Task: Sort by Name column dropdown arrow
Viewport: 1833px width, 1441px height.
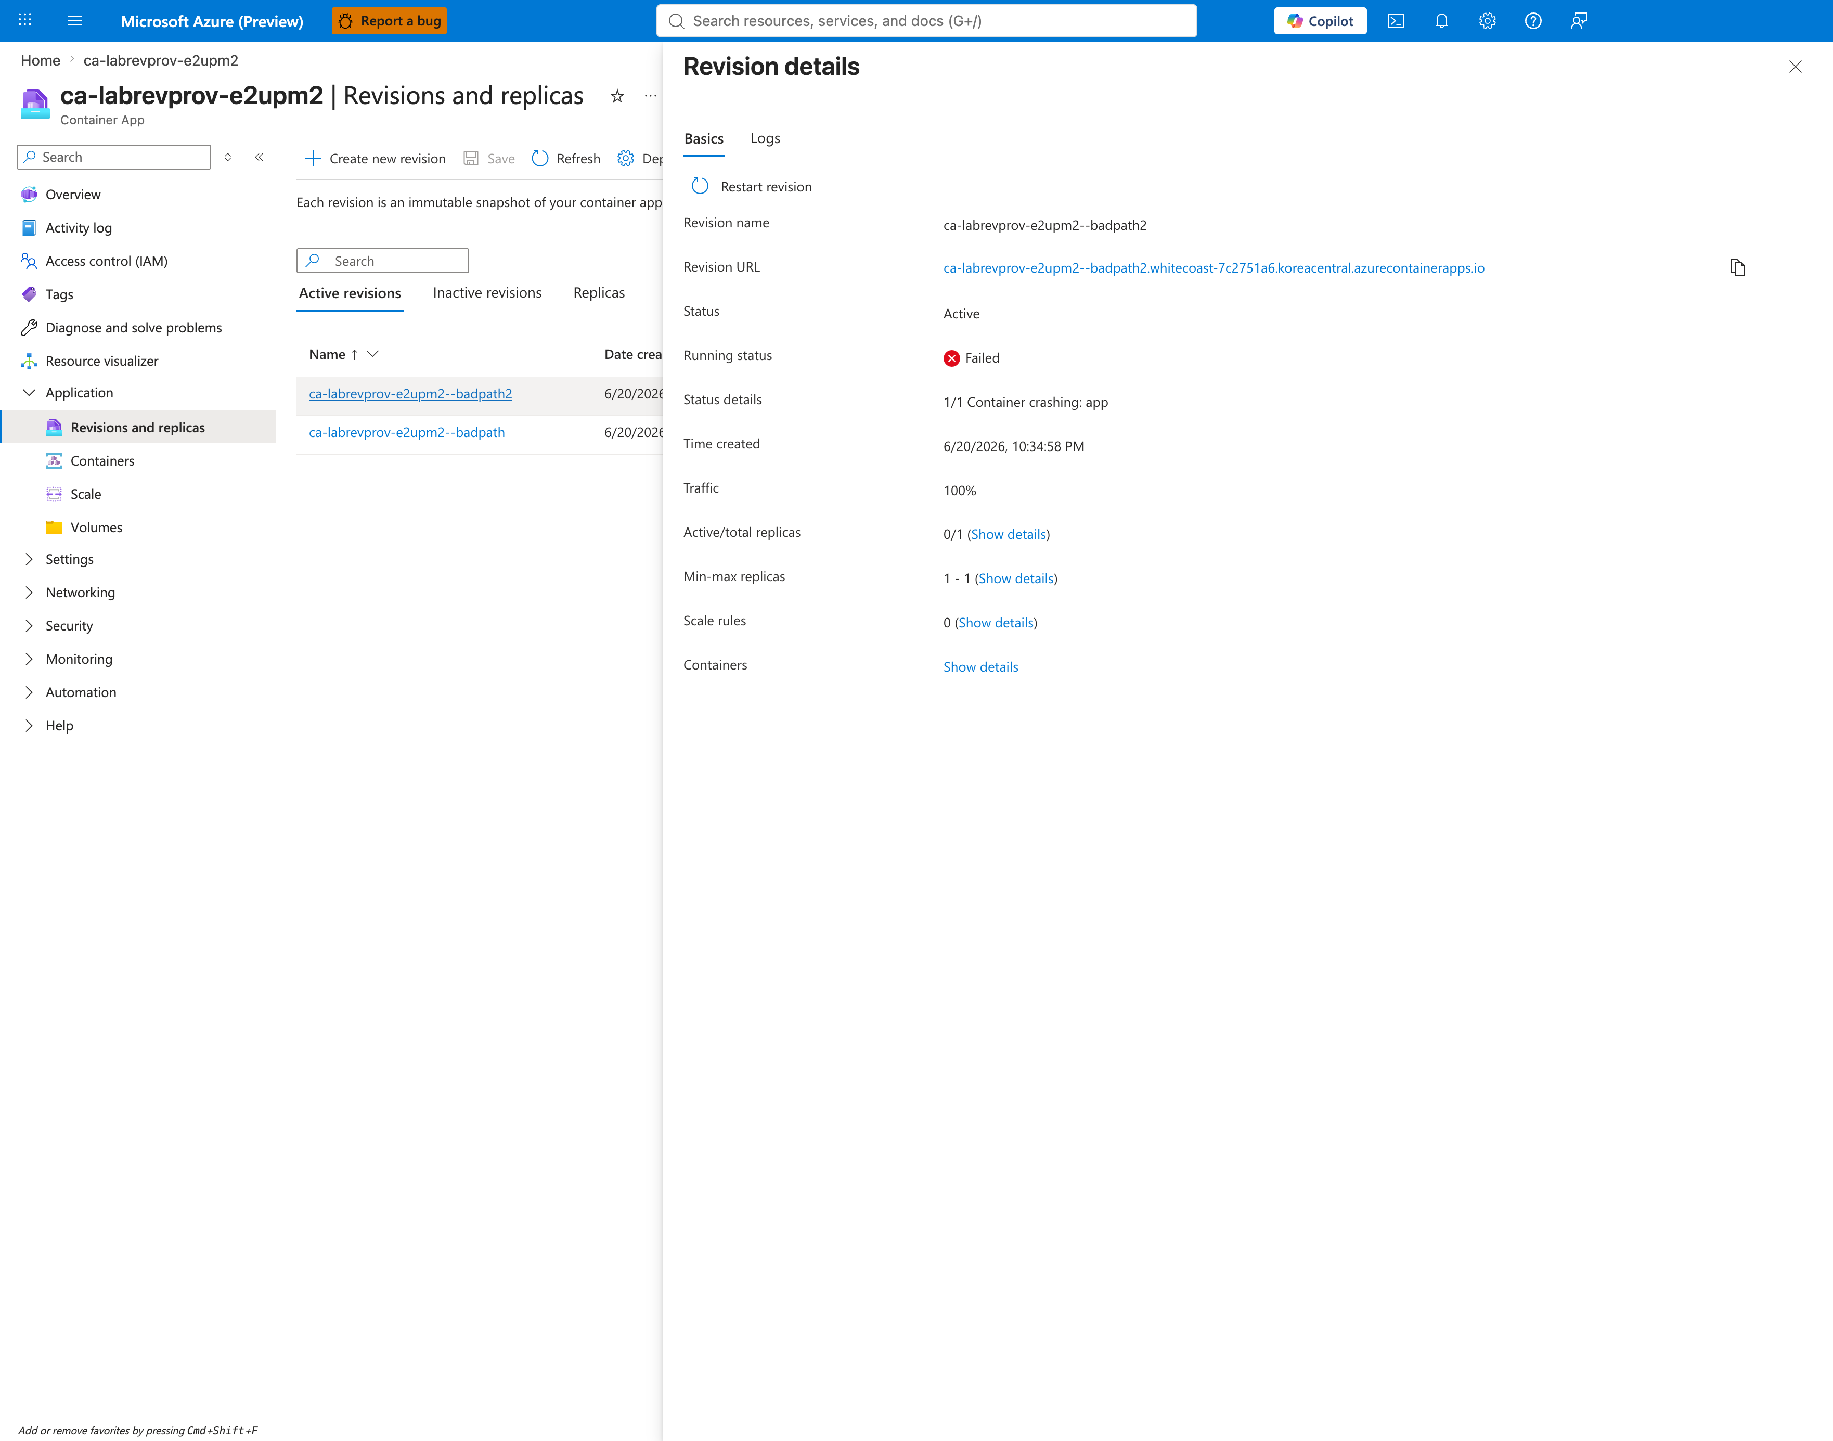Action: (x=373, y=354)
